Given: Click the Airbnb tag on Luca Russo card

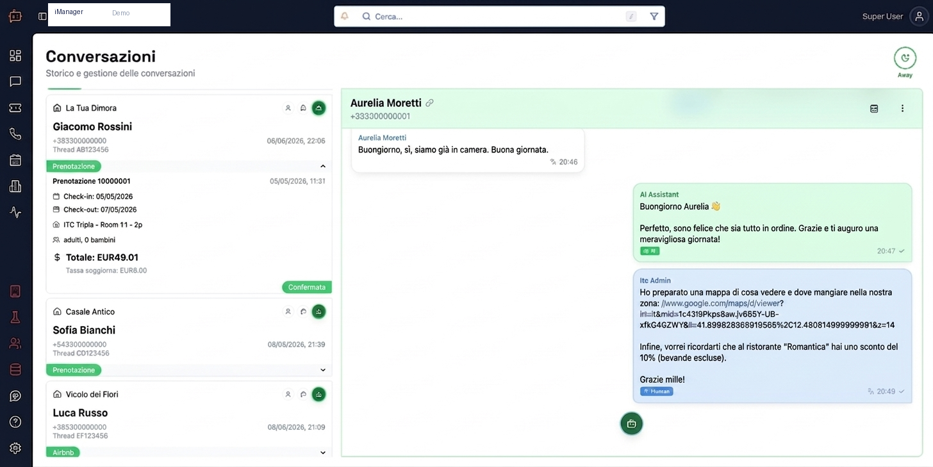Looking at the screenshot, I should [x=63, y=452].
